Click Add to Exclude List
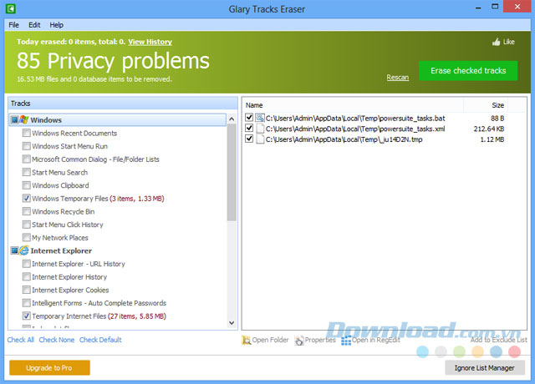The image size is (535, 384). pyautogui.click(x=498, y=340)
